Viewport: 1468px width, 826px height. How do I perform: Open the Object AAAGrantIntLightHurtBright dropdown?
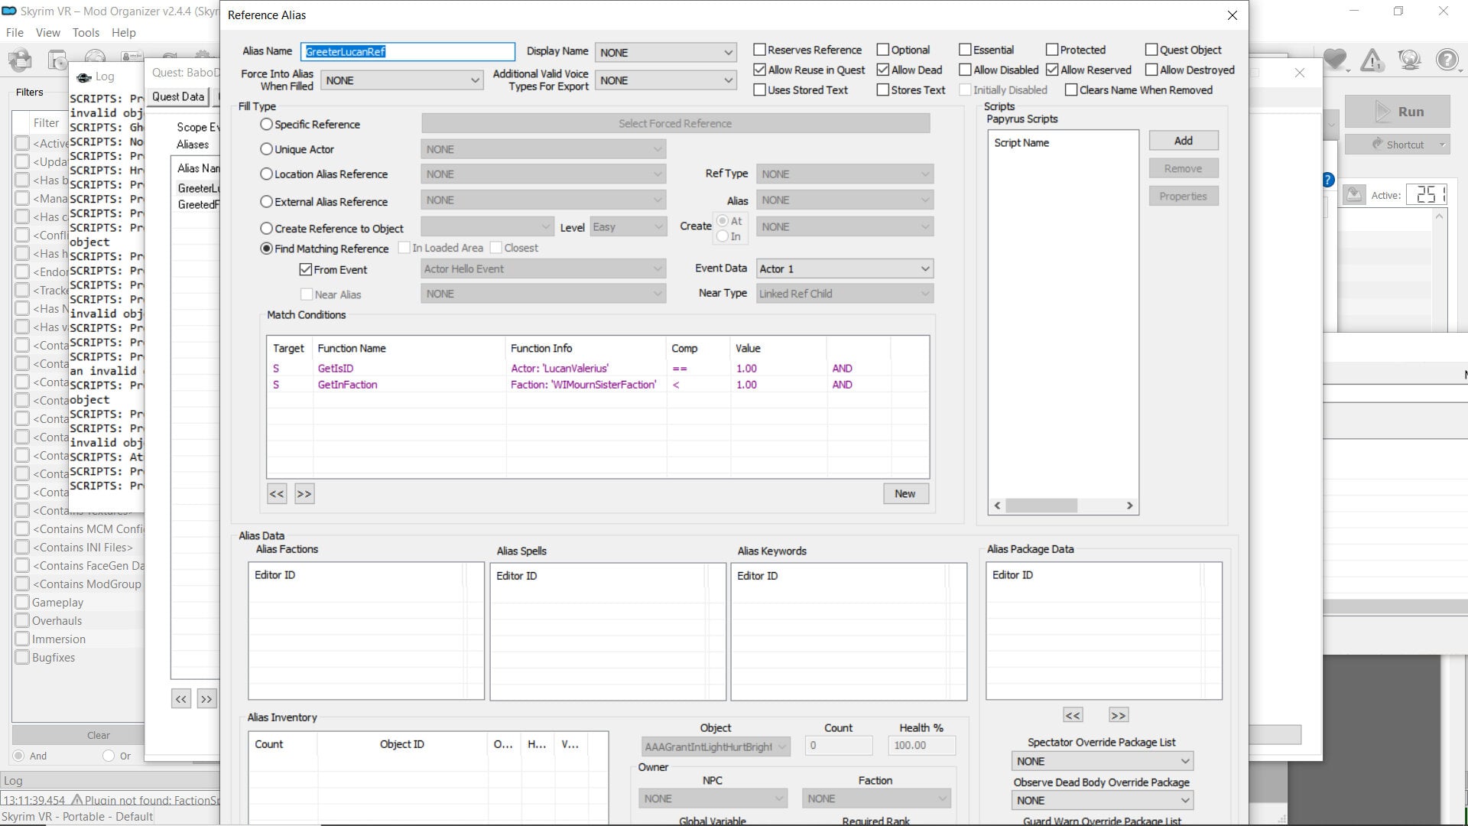pyautogui.click(x=716, y=747)
